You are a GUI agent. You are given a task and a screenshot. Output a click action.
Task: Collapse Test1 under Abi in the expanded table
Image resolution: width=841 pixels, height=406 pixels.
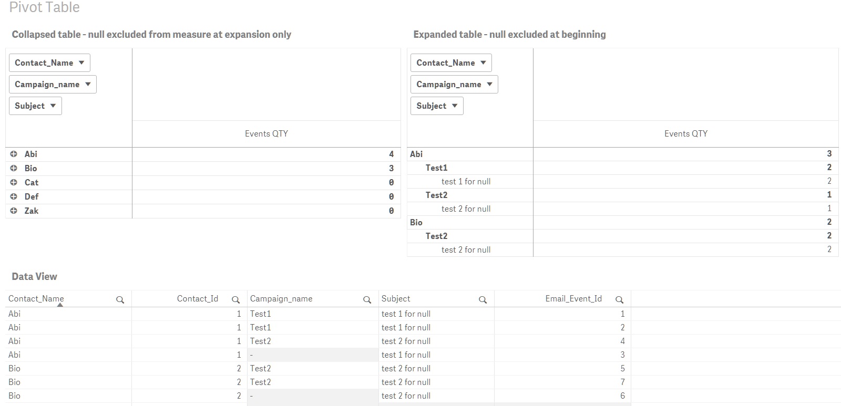click(x=436, y=168)
